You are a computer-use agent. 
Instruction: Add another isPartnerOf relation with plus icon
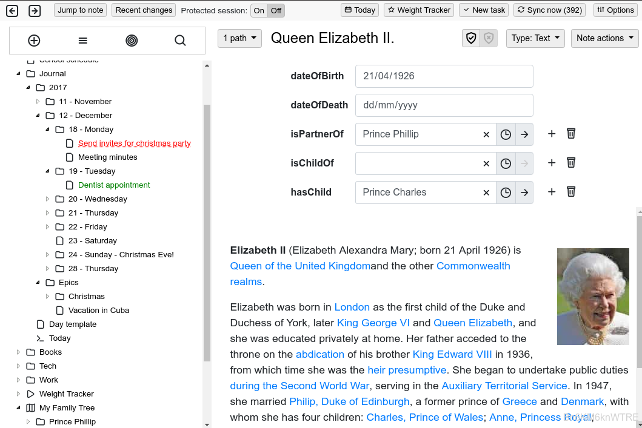(x=552, y=134)
